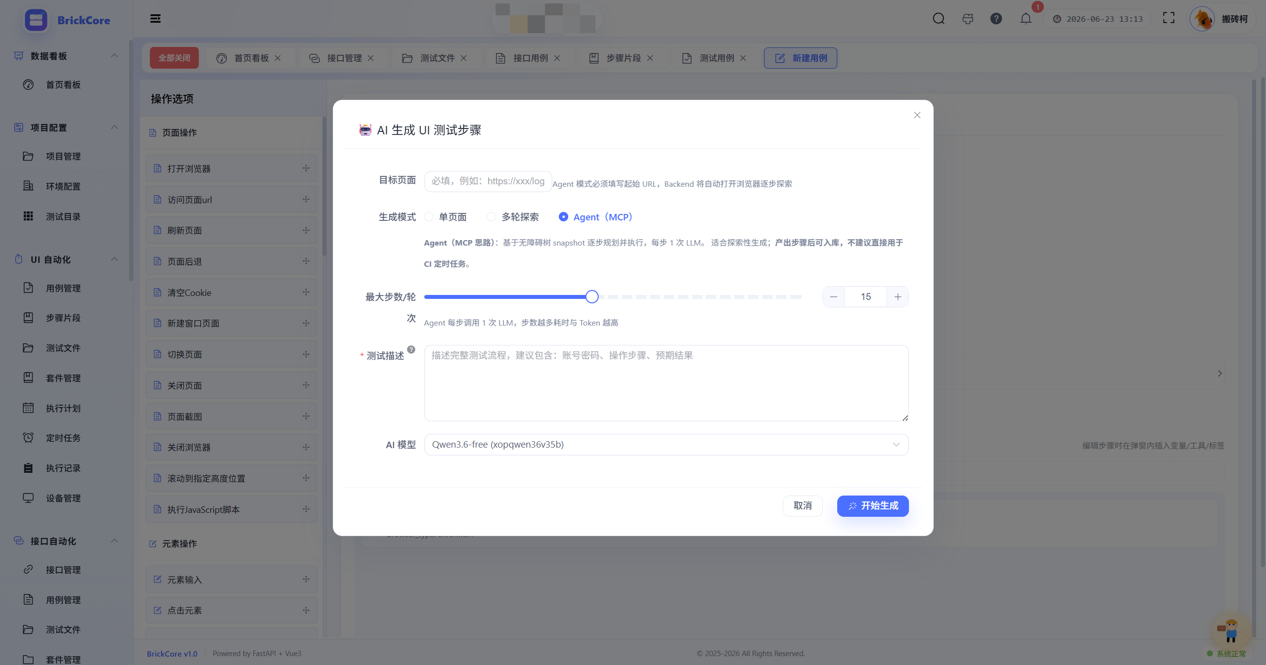Close the 接口管理 tab with its X
Viewport: 1266px width, 665px height.
point(371,58)
